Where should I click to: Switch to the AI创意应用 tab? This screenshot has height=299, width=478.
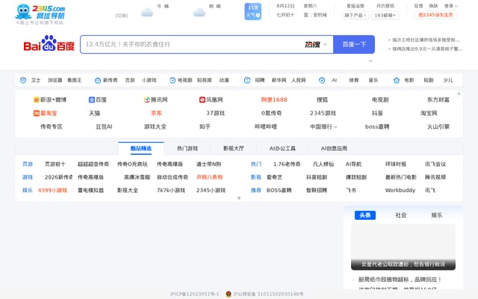334,148
